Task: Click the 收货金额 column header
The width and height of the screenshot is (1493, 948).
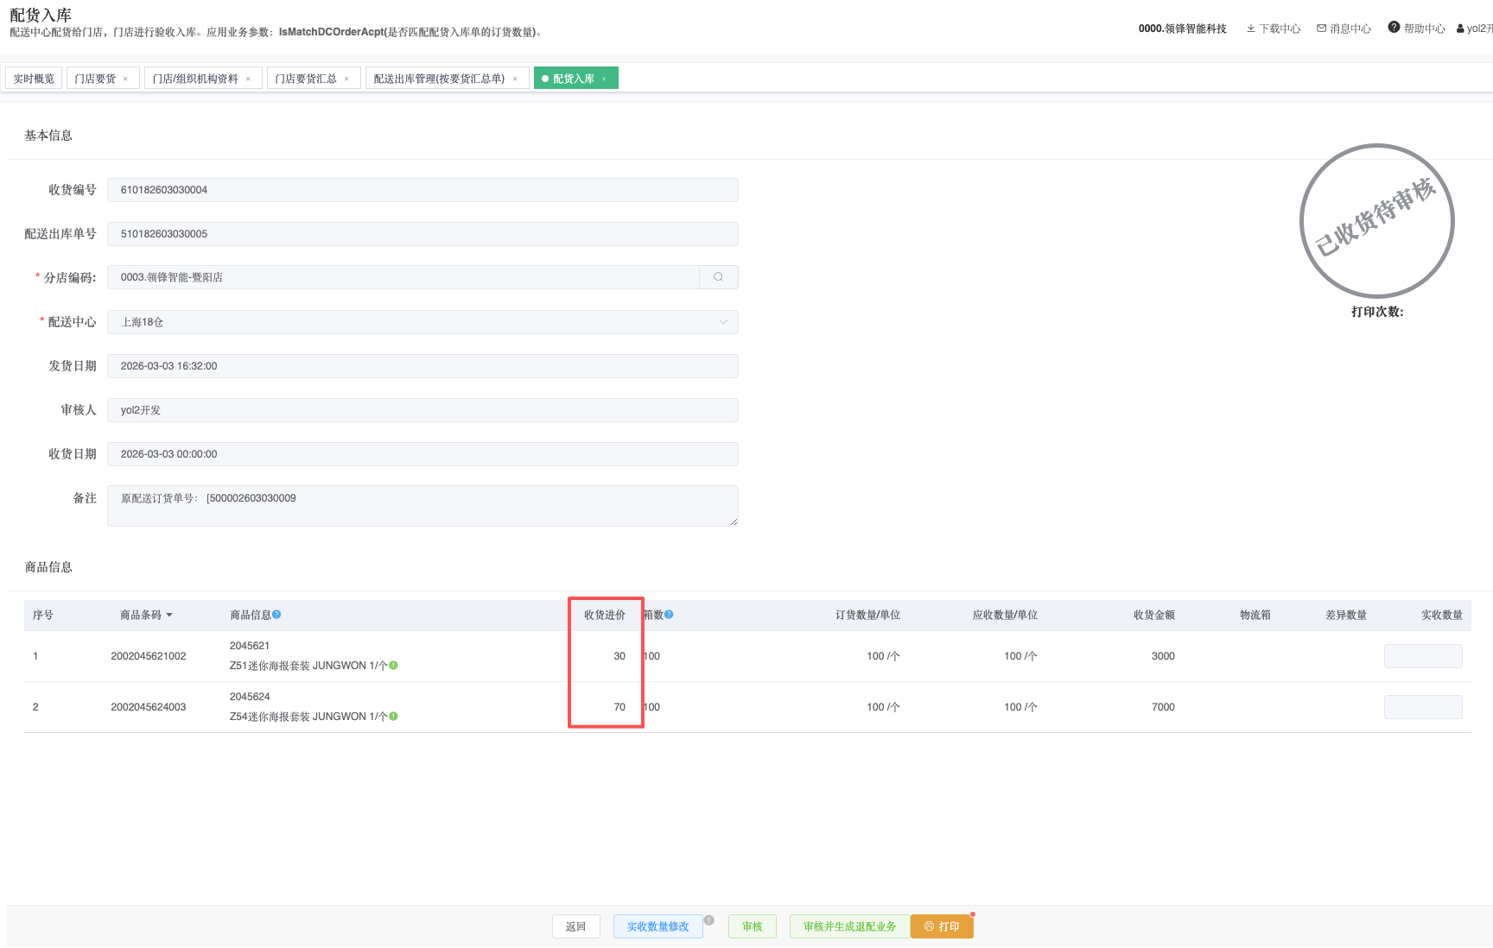Action: tap(1154, 616)
